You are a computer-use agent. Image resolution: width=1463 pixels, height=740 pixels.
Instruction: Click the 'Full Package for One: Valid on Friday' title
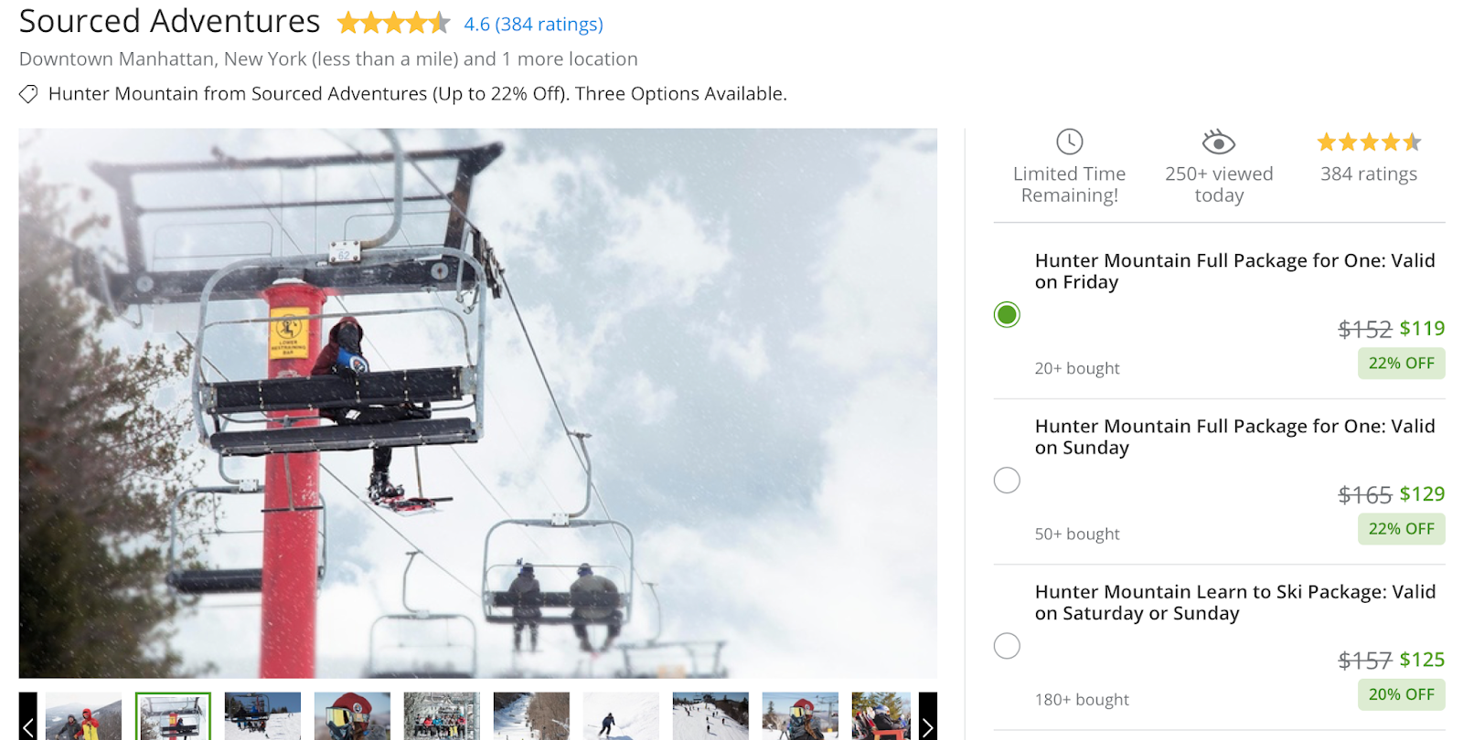coord(1234,271)
